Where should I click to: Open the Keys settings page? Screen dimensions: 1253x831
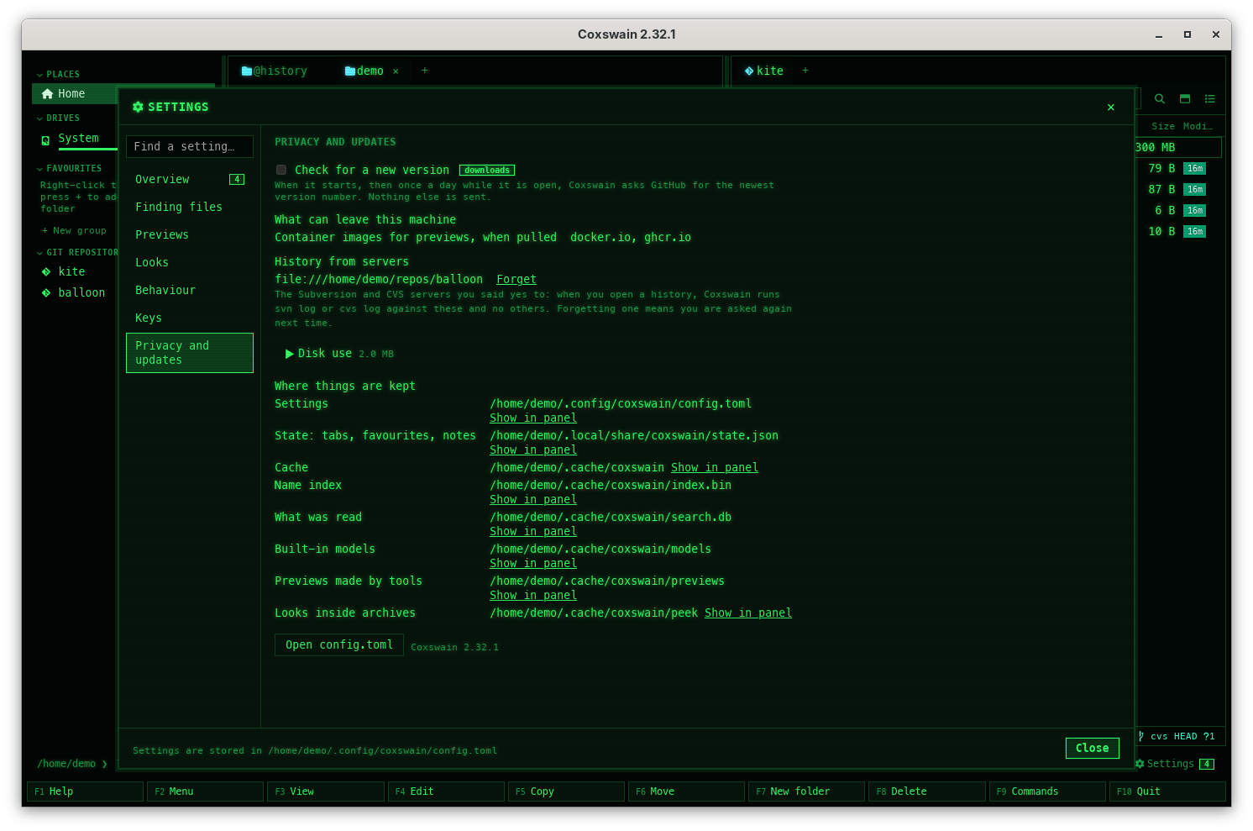[190, 318]
